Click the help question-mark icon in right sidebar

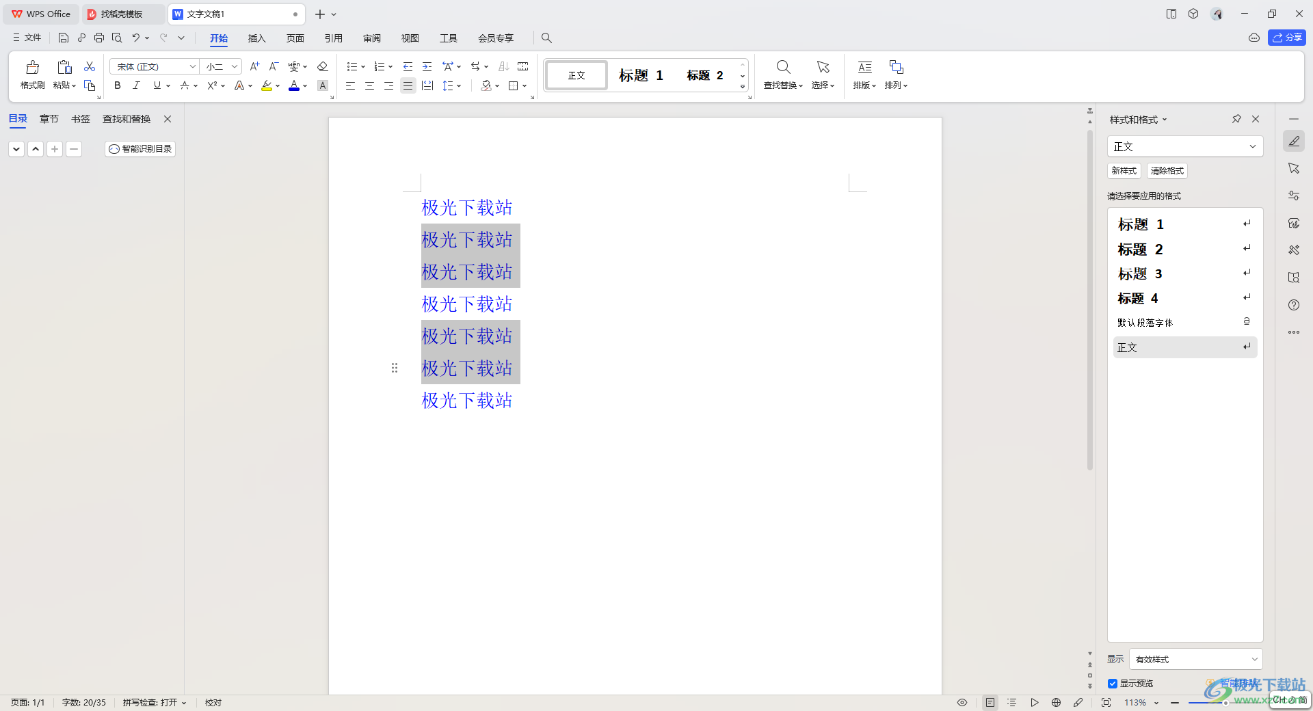tap(1294, 305)
